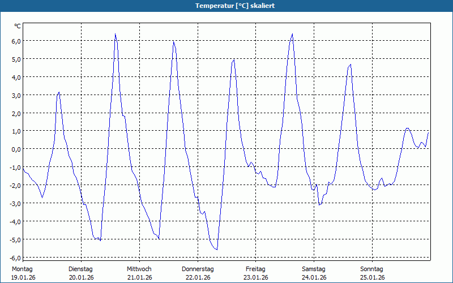
Task: Click the -1,0 y-axis value
Action: (15, 168)
